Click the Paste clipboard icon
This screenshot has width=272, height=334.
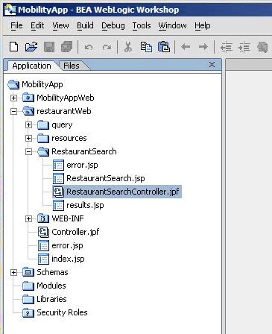(164, 47)
